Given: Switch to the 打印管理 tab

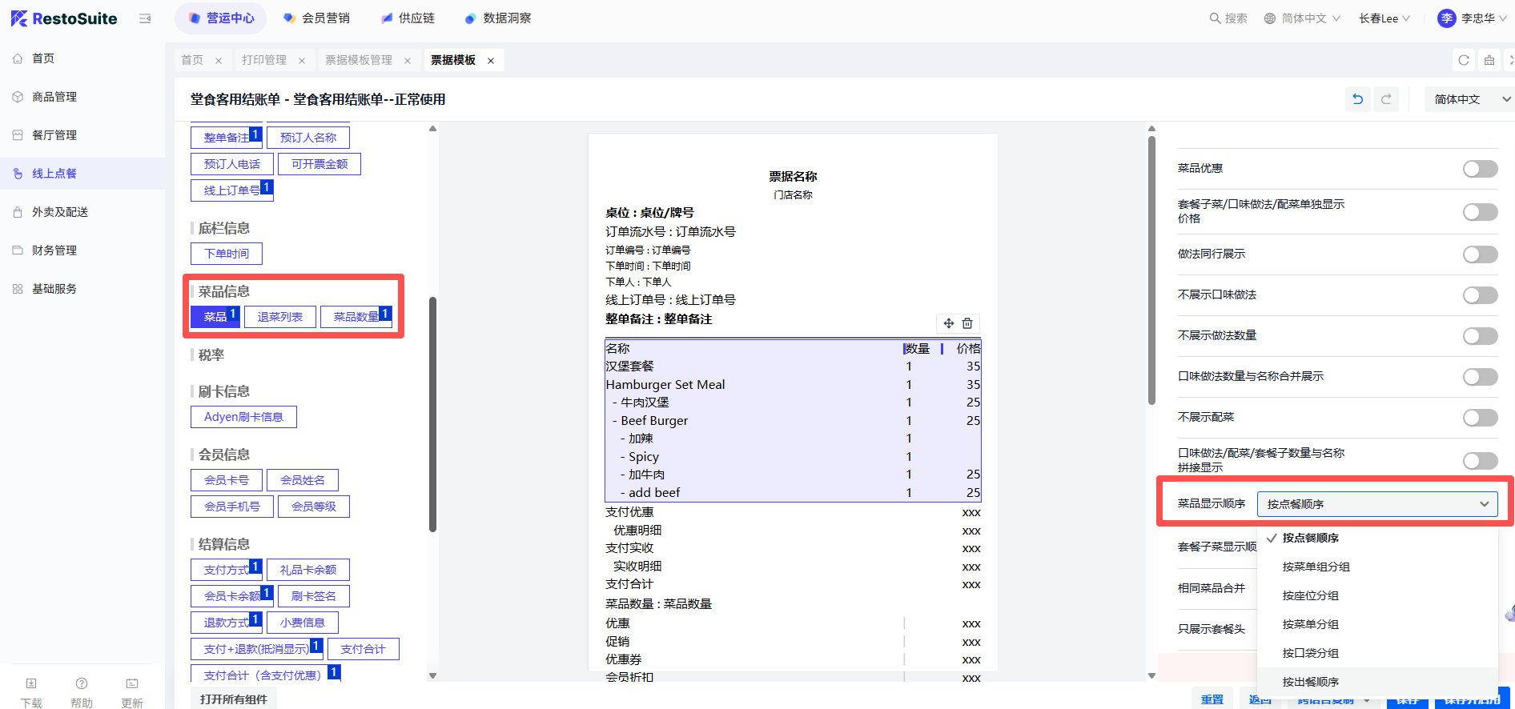Looking at the screenshot, I should pos(264,60).
